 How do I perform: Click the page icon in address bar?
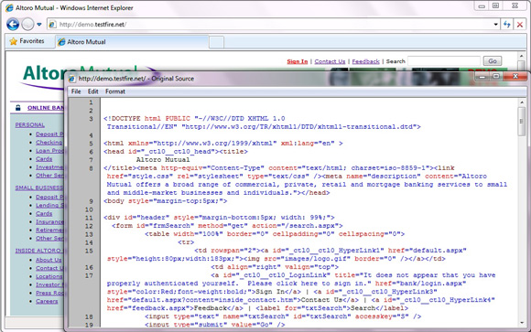52,25
